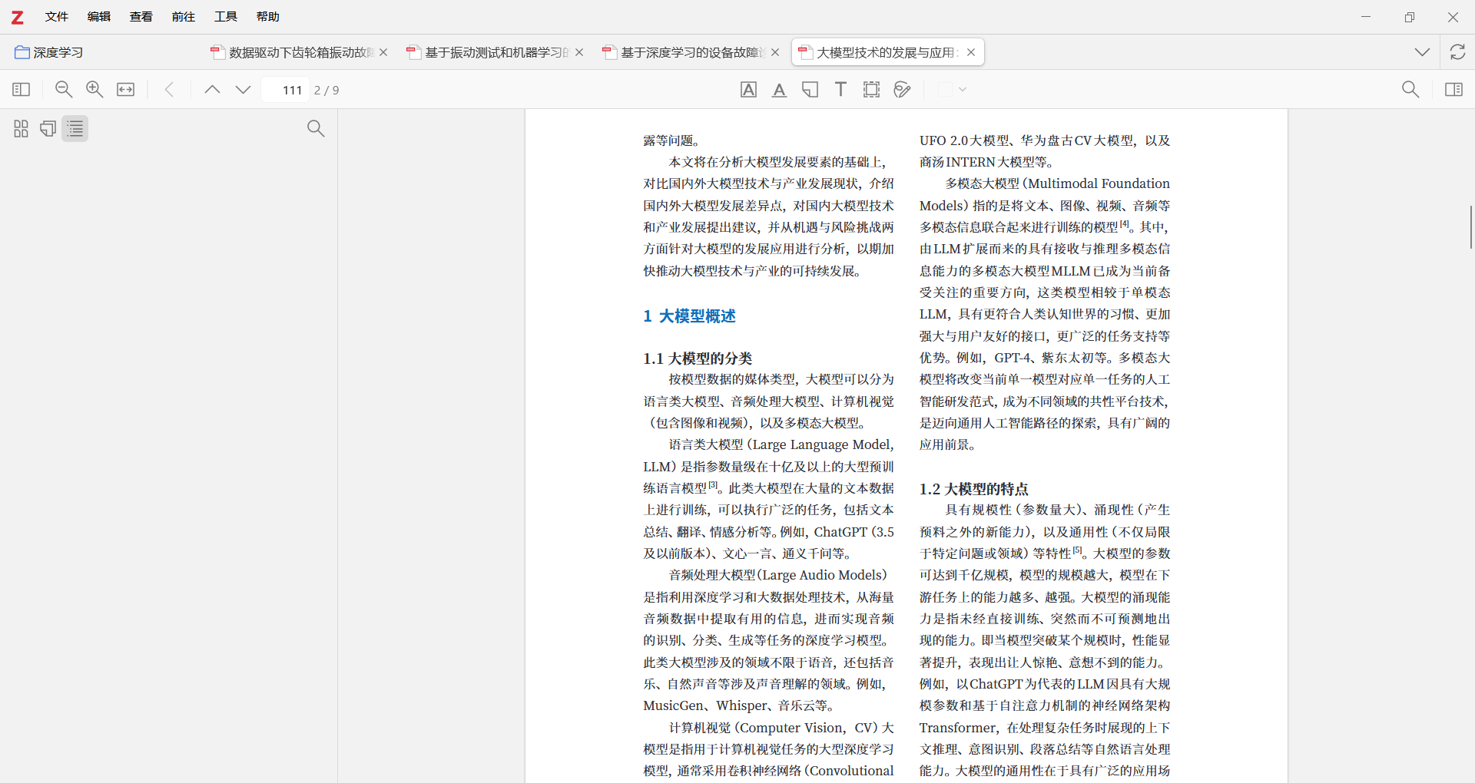Screen dimensions: 1475x783
Task: Open the 工具 menu
Action: pyautogui.click(x=226, y=17)
